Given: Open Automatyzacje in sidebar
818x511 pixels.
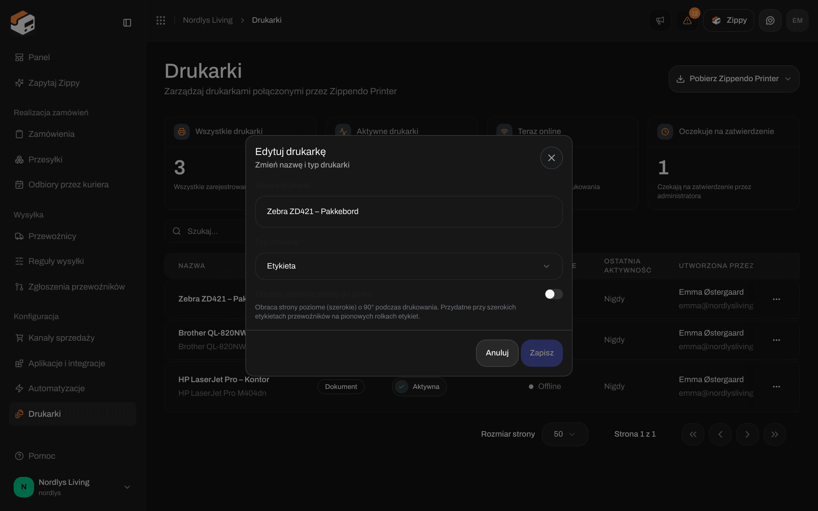Looking at the screenshot, I should point(73,388).
